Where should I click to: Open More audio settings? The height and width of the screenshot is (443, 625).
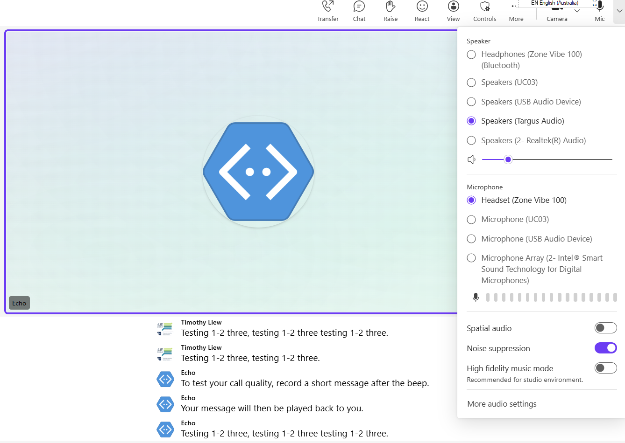(x=502, y=404)
